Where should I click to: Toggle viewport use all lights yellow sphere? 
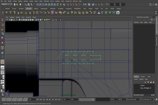(x=45, y=20)
